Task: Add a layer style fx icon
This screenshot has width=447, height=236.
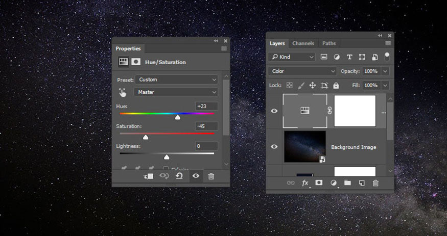Action: point(305,183)
